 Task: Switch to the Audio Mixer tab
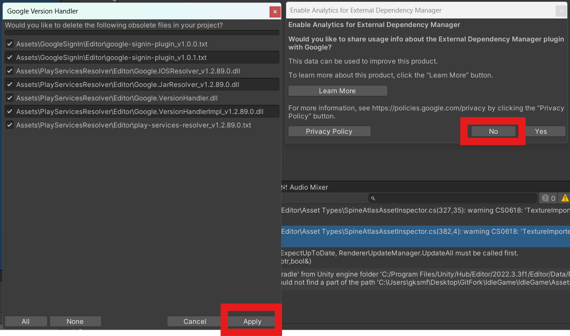(304, 187)
